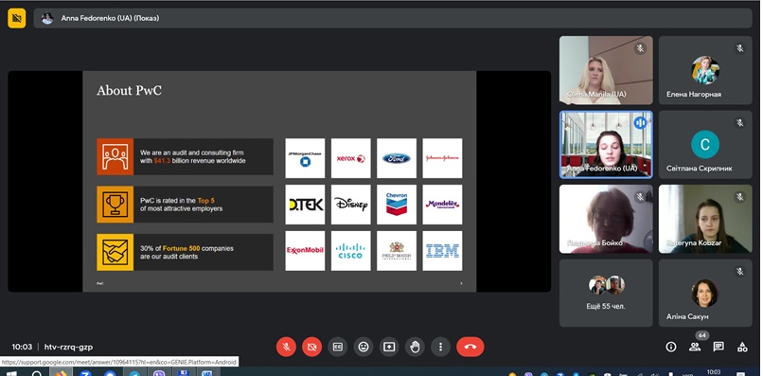
Task: Open the 'Ещё 55 чел.' participants tile
Action: point(606,293)
